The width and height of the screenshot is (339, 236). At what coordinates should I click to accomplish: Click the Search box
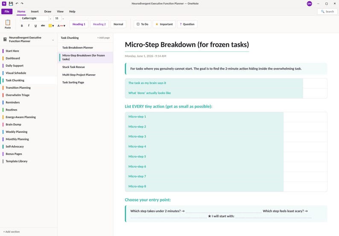point(327,12)
